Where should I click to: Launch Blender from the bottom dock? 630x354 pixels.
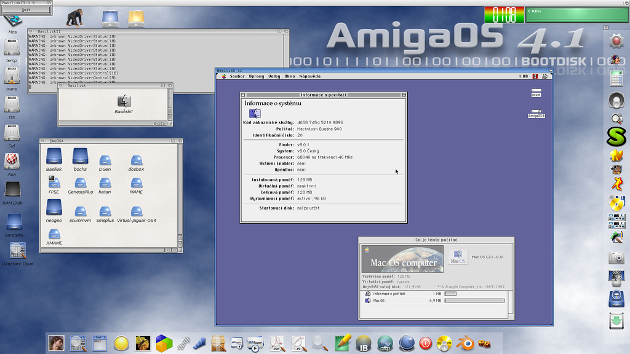coord(466,343)
